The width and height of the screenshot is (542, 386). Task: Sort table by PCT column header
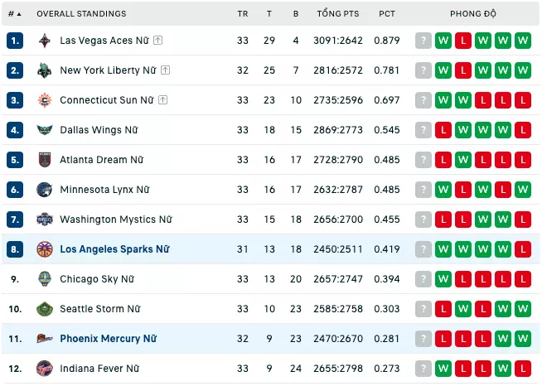point(387,14)
